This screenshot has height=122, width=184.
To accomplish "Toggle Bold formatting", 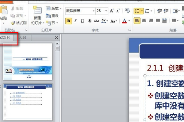I will click(x=69, y=21).
